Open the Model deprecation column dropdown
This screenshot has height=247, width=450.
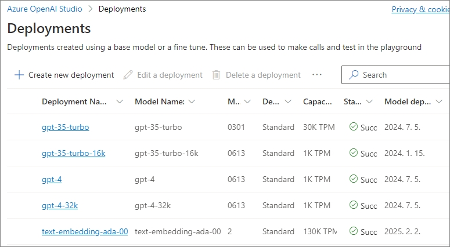(439, 101)
